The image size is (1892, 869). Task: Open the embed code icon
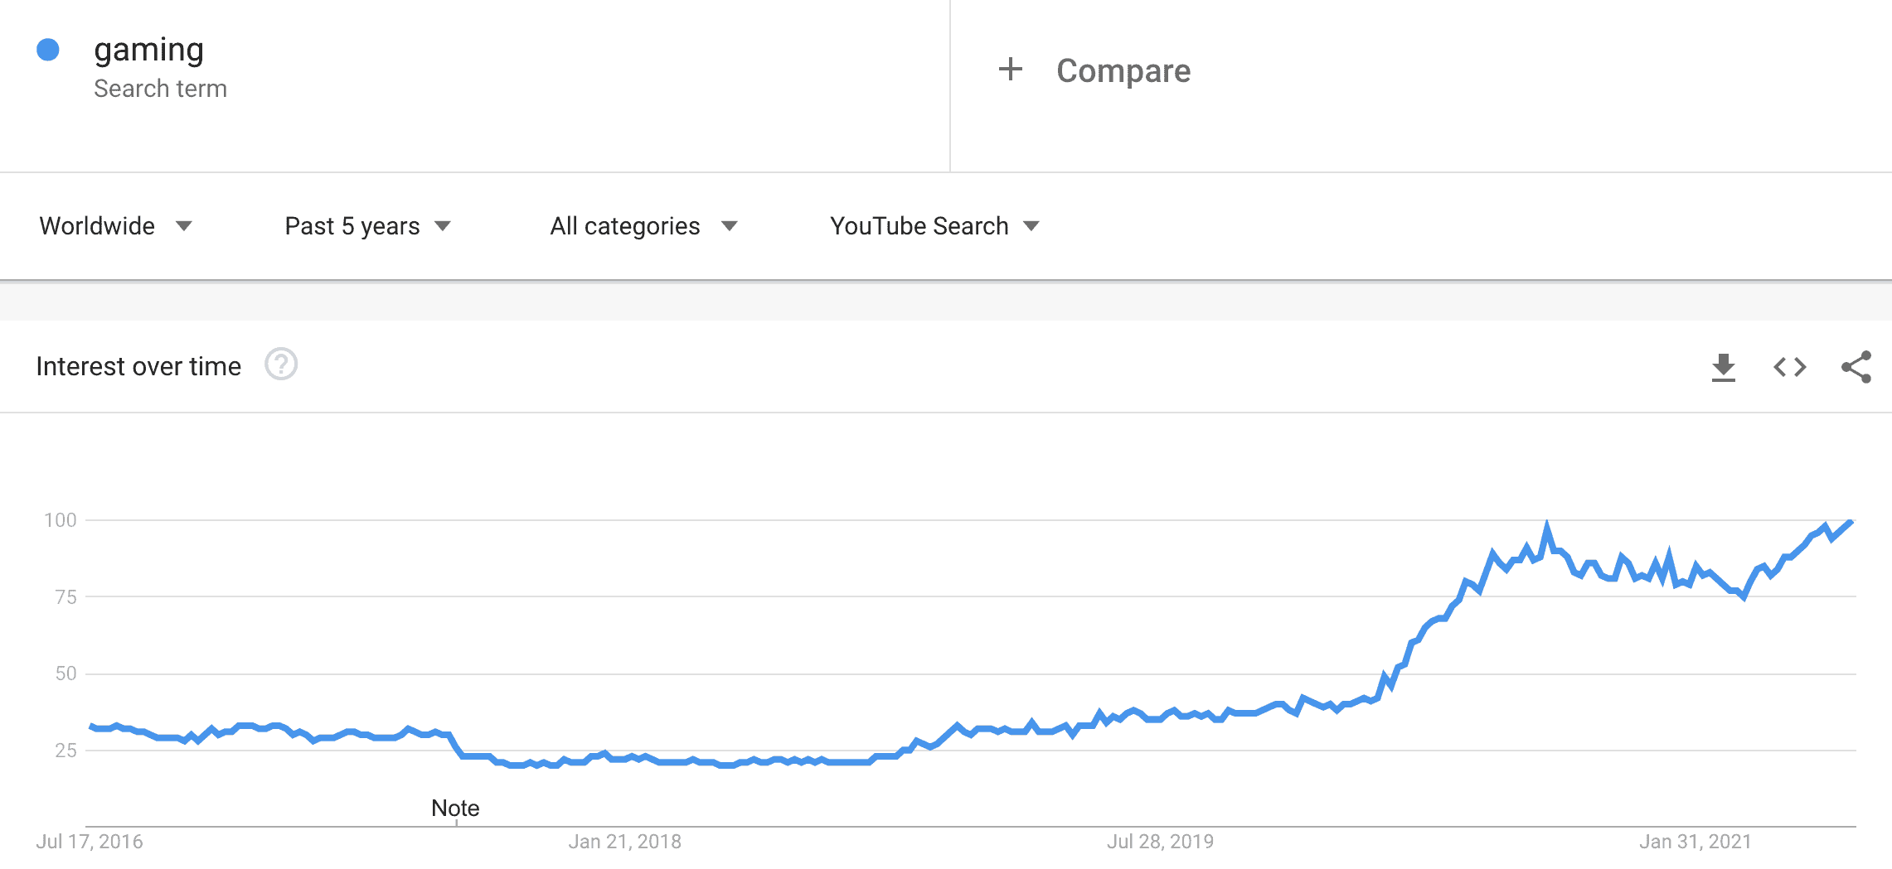[1789, 367]
